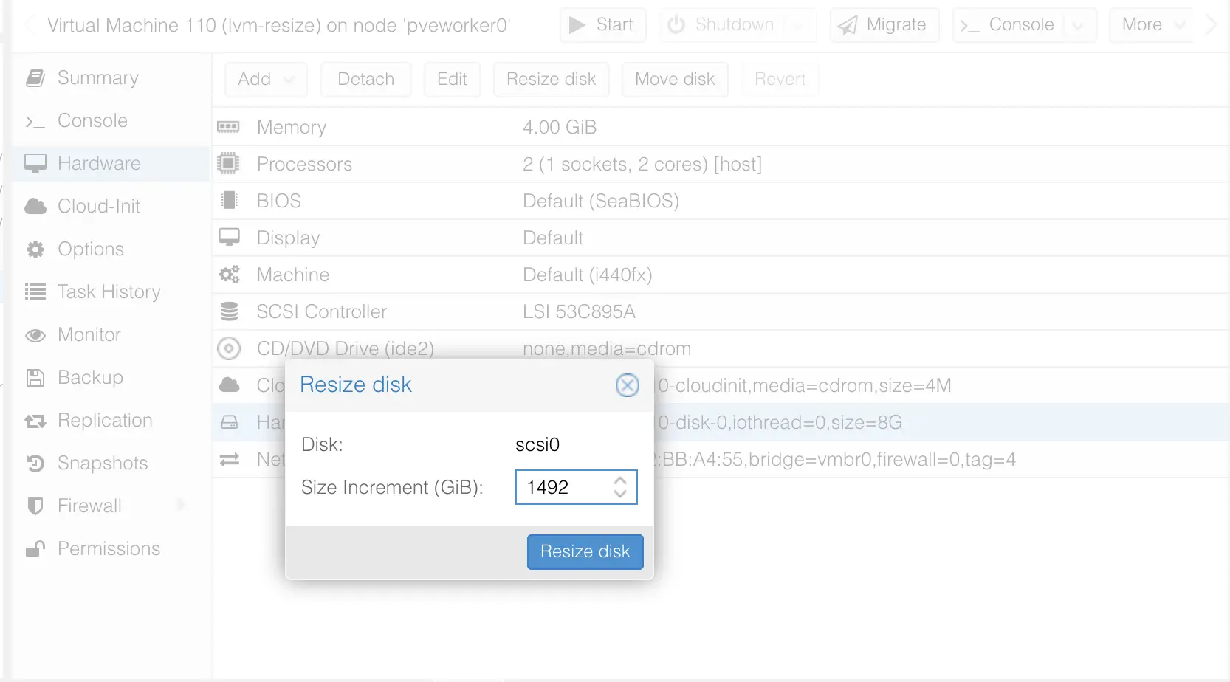Viewport: 1230px width, 682px height.
Task: Click the Revert button
Action: pyautogui.click(x=780, y=79)
